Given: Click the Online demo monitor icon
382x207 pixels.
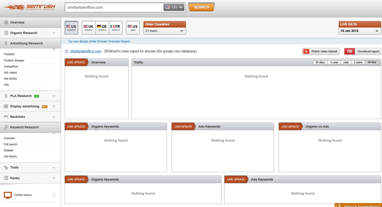Looking at the screenshot, I should (x=8, y=195).
